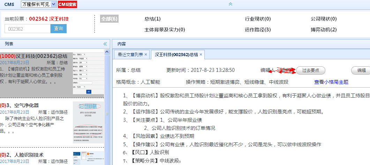
Task: Collapse the 列表 list panel
Action: click(105, 44)
